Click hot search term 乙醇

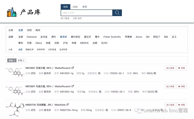(x=75, y=18)
